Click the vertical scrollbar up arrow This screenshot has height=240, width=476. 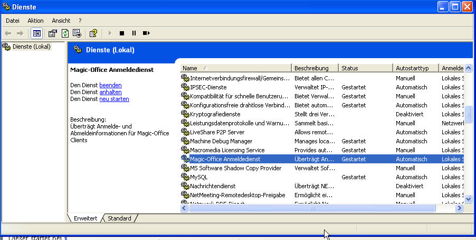click(x=469, y=68)
